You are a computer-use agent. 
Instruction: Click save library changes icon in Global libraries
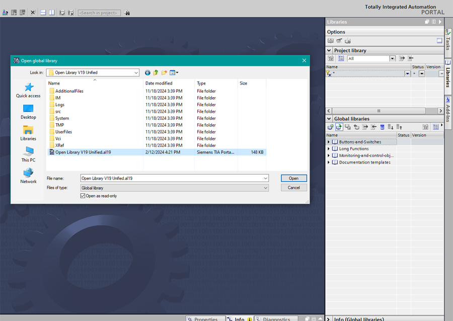pyautogui.click(x=348, y=127)
